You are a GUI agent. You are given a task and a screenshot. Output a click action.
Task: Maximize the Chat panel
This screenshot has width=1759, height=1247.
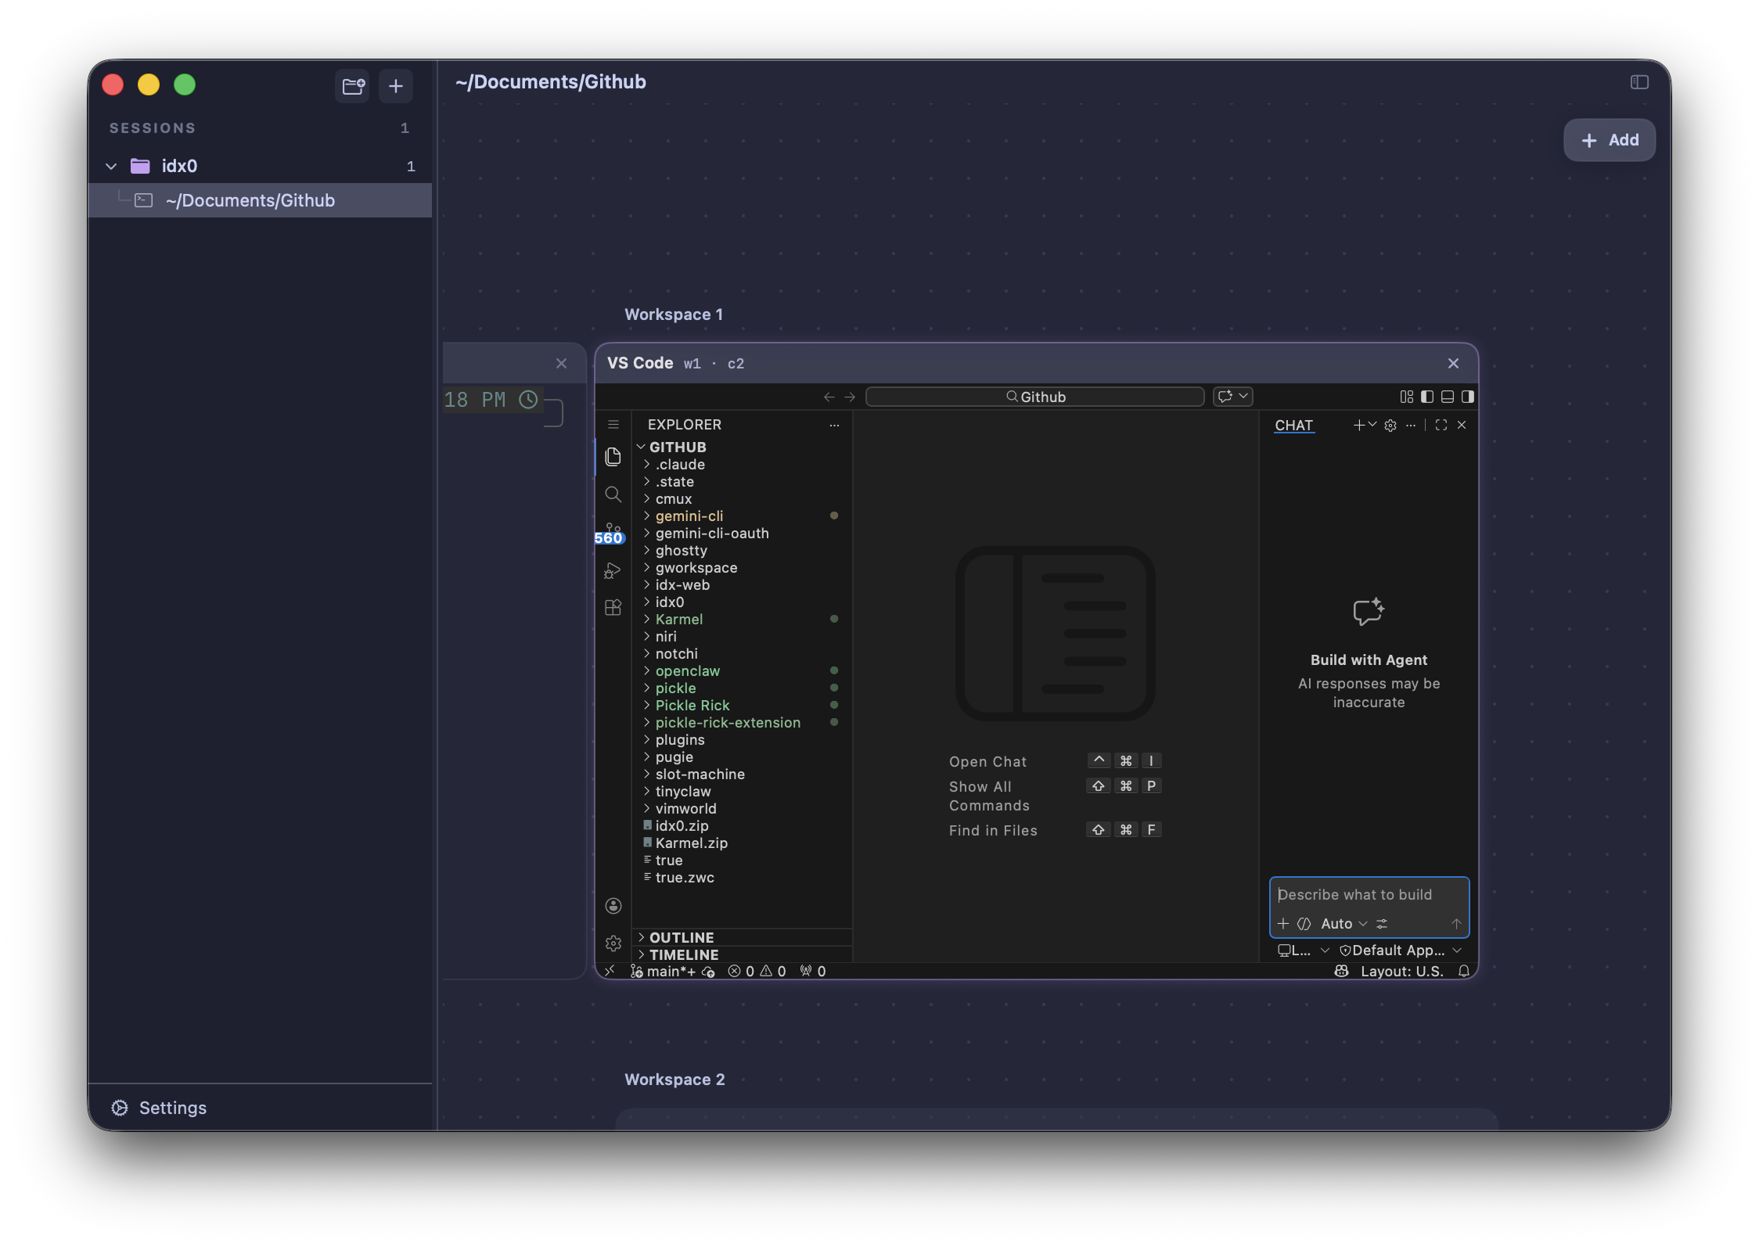pos(1441,425)
